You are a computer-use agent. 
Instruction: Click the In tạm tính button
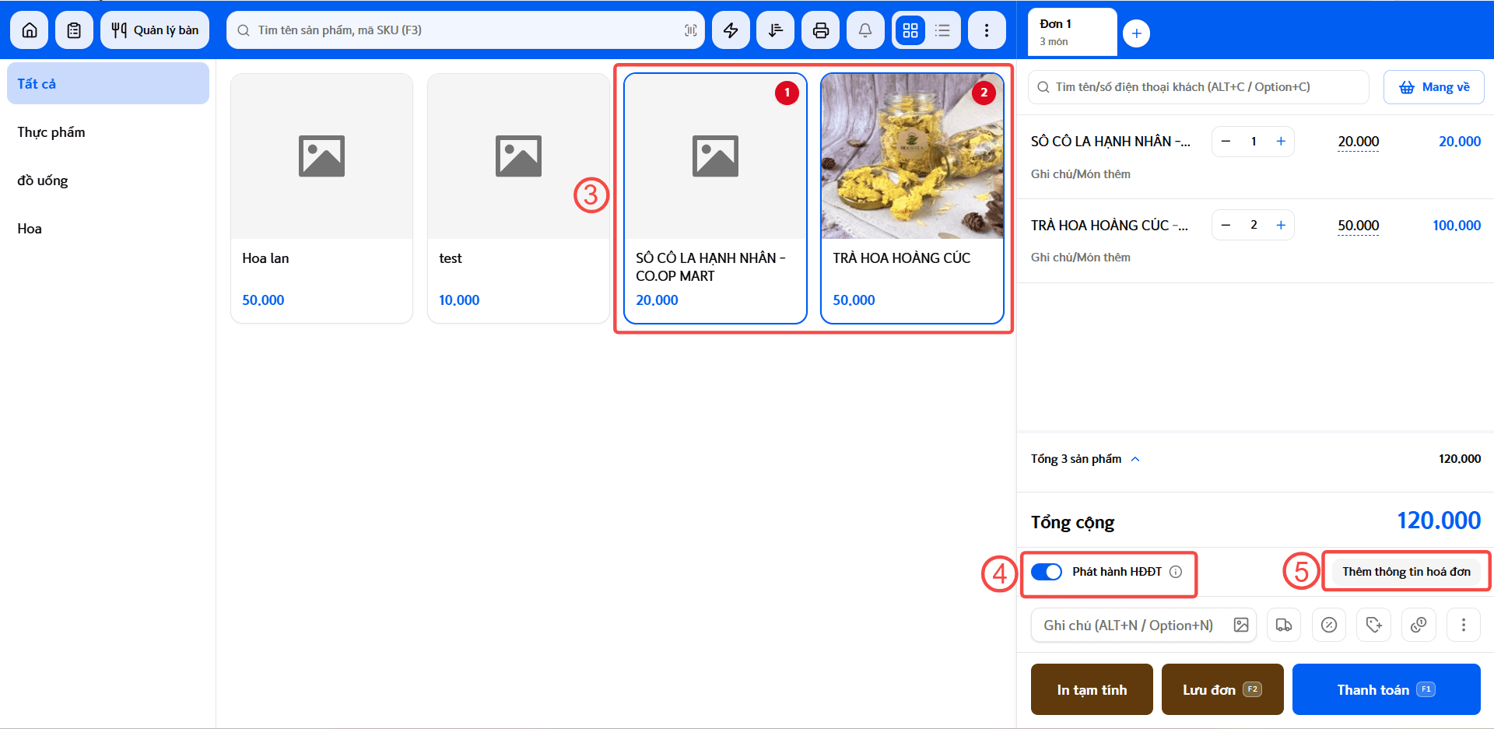pos(1092,689)
